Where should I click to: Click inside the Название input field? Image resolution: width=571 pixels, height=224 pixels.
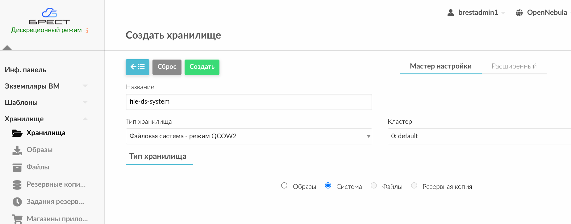coord(248,102)
